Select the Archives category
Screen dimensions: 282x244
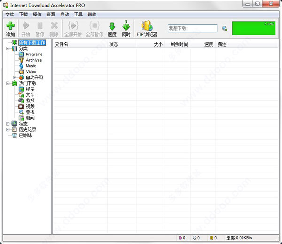tap(34, 60)
